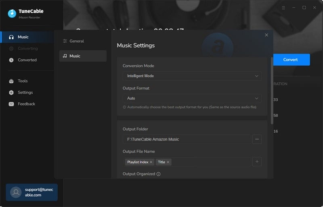Click the settings dialog scrollbar

(272, 91)
